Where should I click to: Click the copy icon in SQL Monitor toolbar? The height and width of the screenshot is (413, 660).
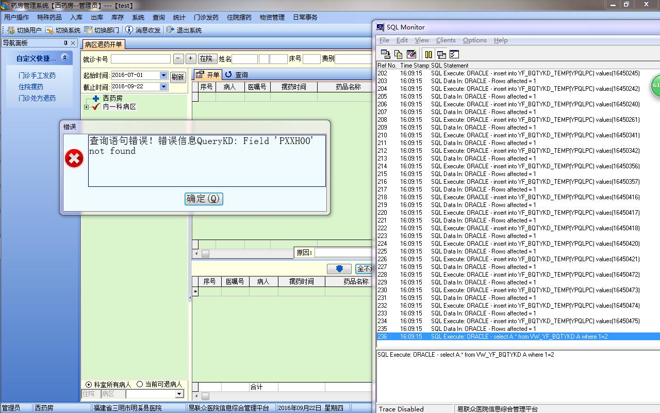(x=398, y=54)
